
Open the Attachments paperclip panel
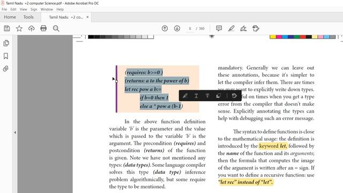click(x=6, y=69)
